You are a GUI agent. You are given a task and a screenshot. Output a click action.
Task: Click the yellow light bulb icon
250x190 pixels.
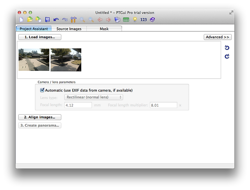click(135, 19)
